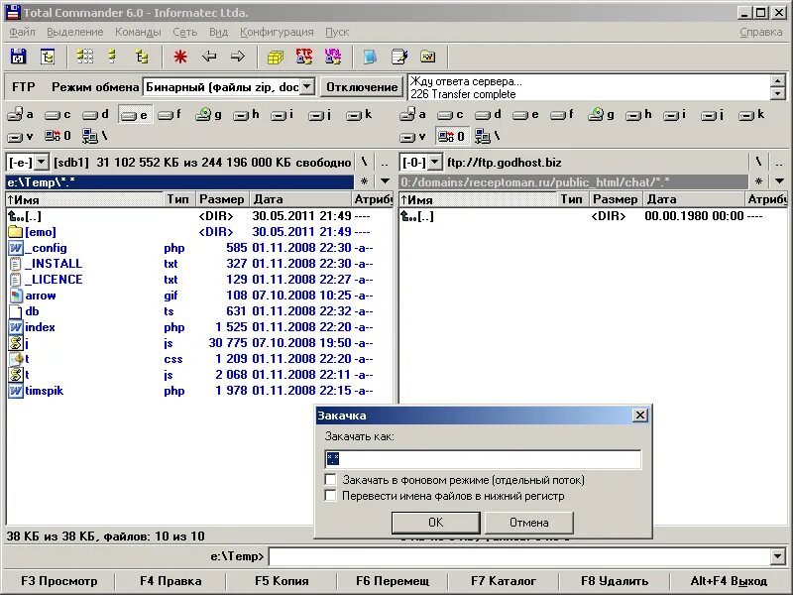Open the directory tree toolbar icon
Viewport: 793px width, 595px height.
(48, 57)
